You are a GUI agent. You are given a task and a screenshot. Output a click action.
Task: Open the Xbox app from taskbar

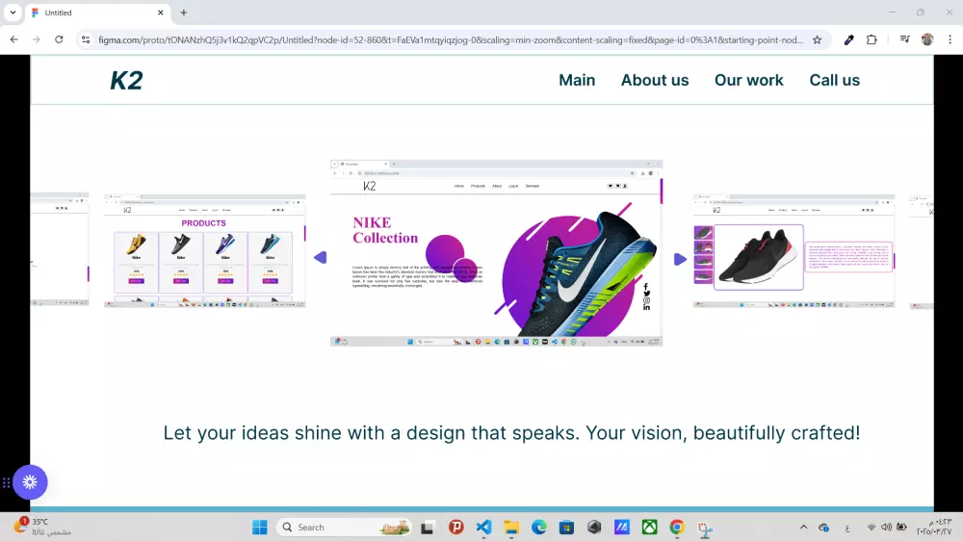[x=649, y=527]
